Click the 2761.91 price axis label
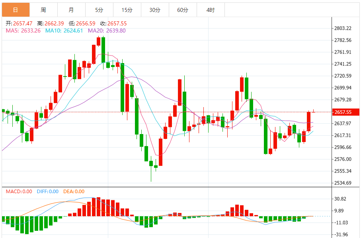The height and width of the screenshot is (238, 361). [x=343, y=52]
